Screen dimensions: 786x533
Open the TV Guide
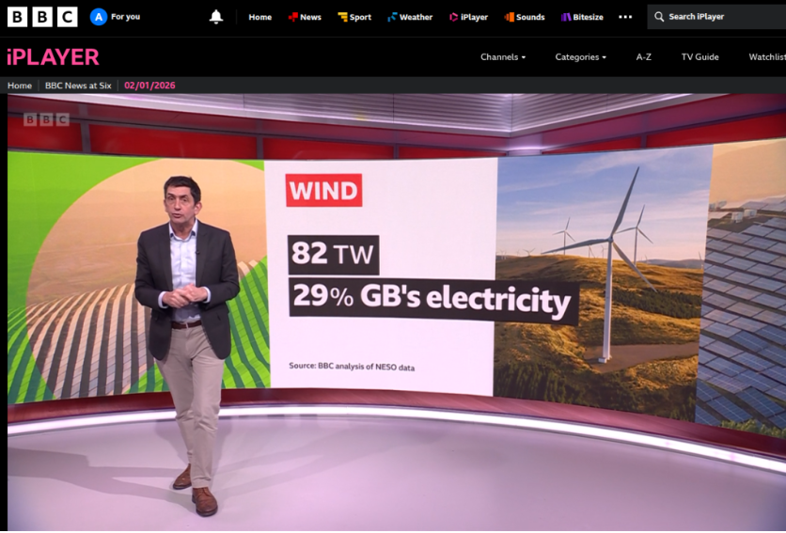[x=700, y=57]
